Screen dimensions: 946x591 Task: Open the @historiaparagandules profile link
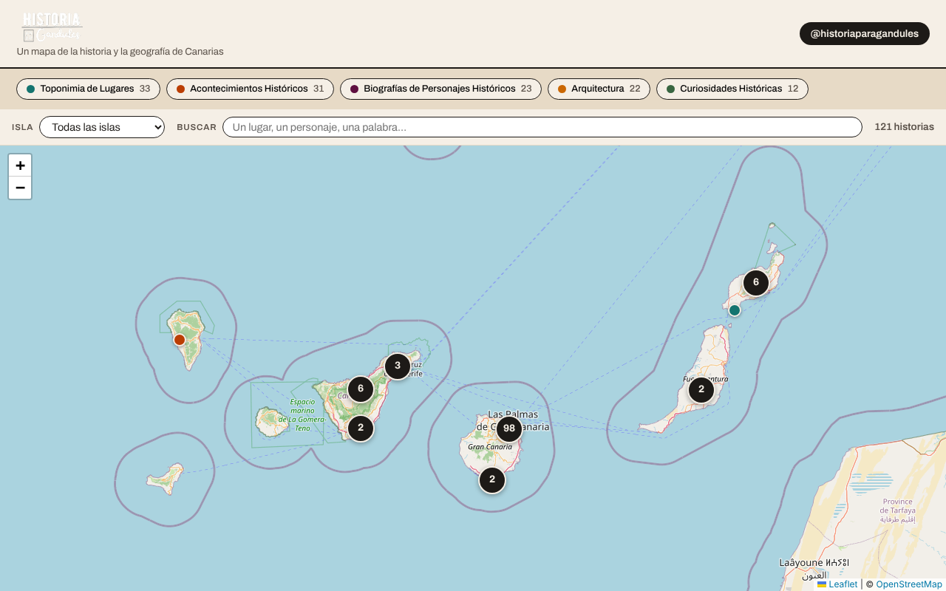tap(865, 33)
